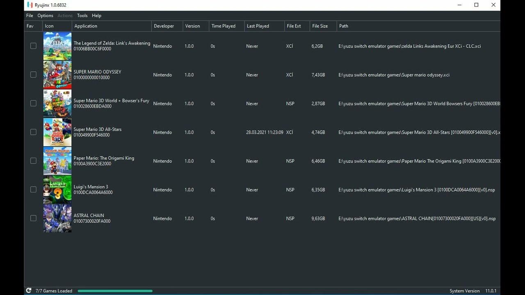Click firmware version '11.0.1' in status bar
The width and height of the screenshot is (525, 295).
(x=491, y=291)
